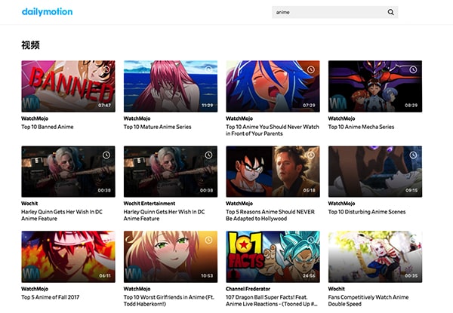Click watch later icon on Top 10 Mature Anime Series
This screenshot has height=313, width=453.
208,69
